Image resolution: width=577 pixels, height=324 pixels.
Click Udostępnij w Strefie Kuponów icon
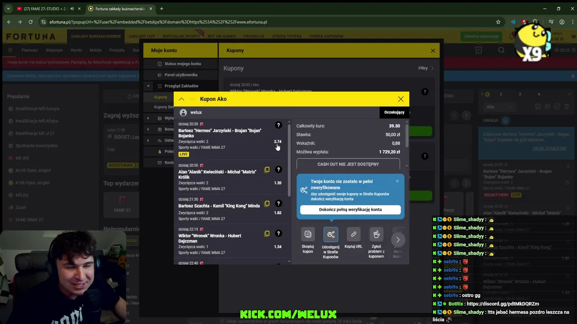(330, 234)
